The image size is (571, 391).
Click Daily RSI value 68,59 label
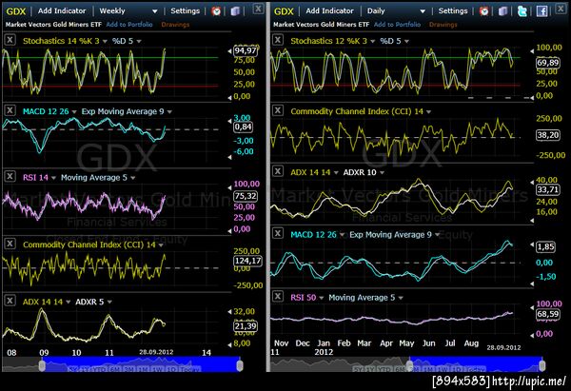point(548,314)
